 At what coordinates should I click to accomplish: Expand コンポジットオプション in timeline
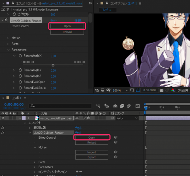click(35, 172)
